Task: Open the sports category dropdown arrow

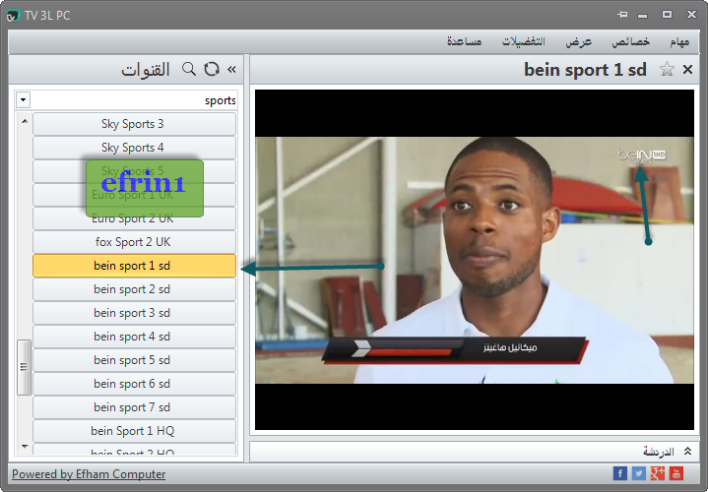Action: 24,99
